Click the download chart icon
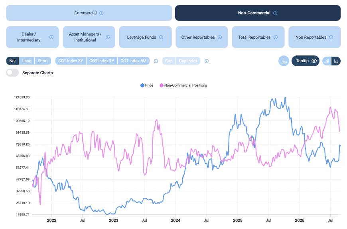 click(284, 61)
